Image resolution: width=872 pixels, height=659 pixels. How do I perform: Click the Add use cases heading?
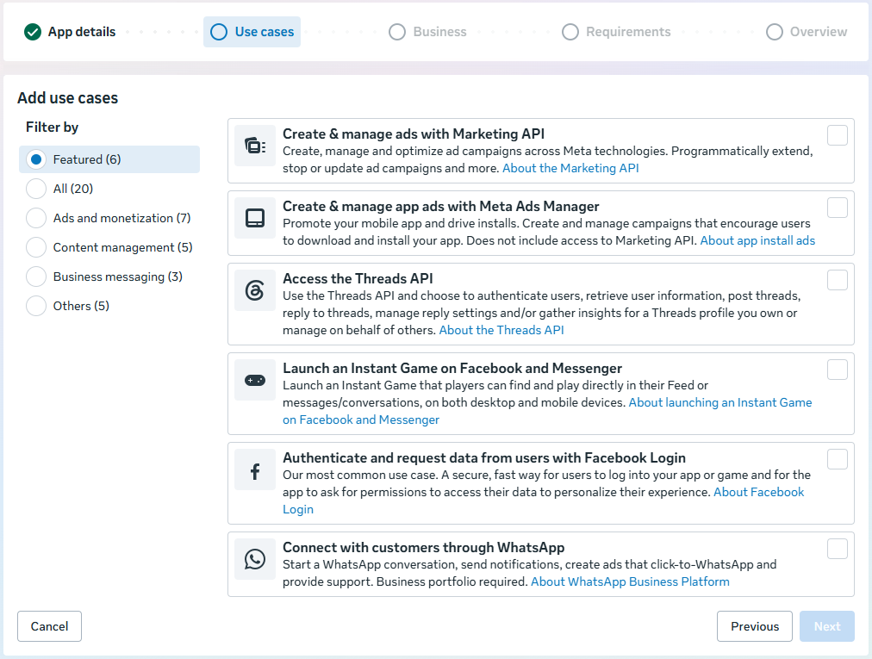pyautogui.click(x=68, y=98)
